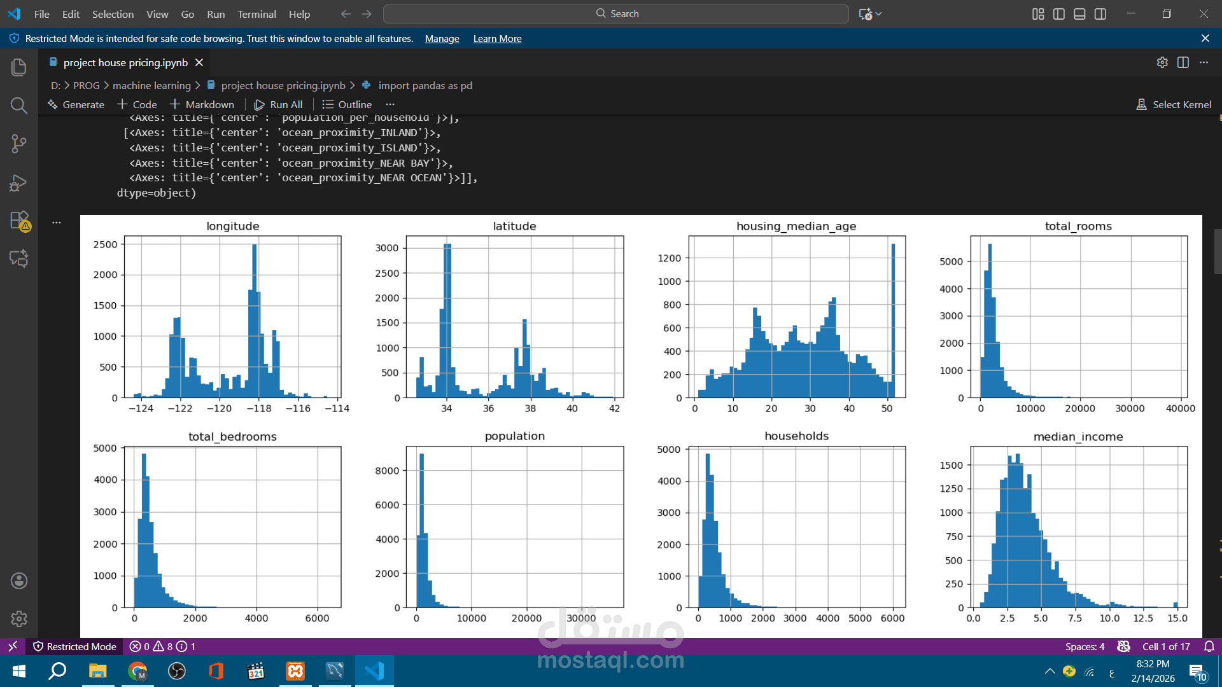Toggle the Secondary Side Bar layout button
Image resolution: width=1222 pixels, height=687 pixels.
pos(1100,14)
